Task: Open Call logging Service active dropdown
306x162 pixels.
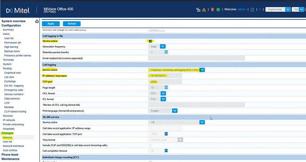Action: tap(177, 70)
